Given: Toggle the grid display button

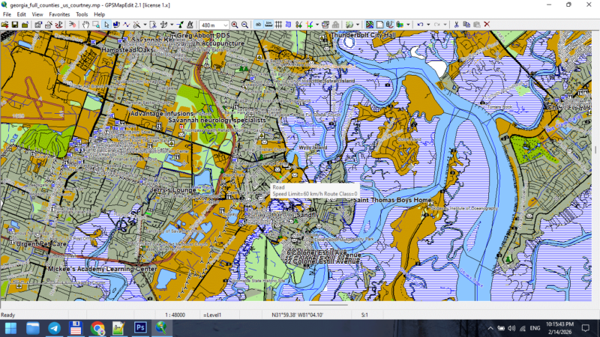Looking at the screenshot, I should click(278, 25).
